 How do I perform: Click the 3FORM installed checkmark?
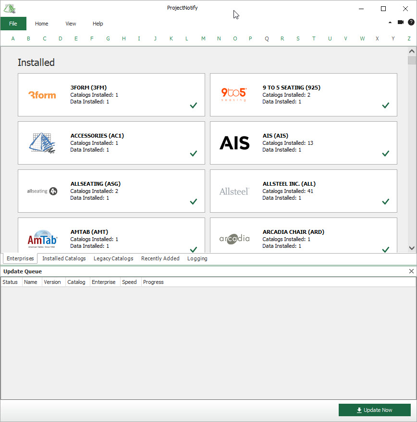(x=194, y=105)
